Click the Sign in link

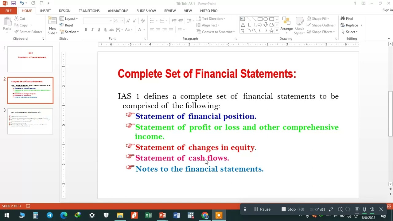[x=387, y=10]
